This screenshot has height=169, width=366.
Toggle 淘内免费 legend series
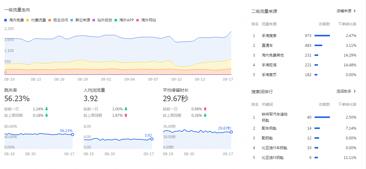tap(14, 20)
